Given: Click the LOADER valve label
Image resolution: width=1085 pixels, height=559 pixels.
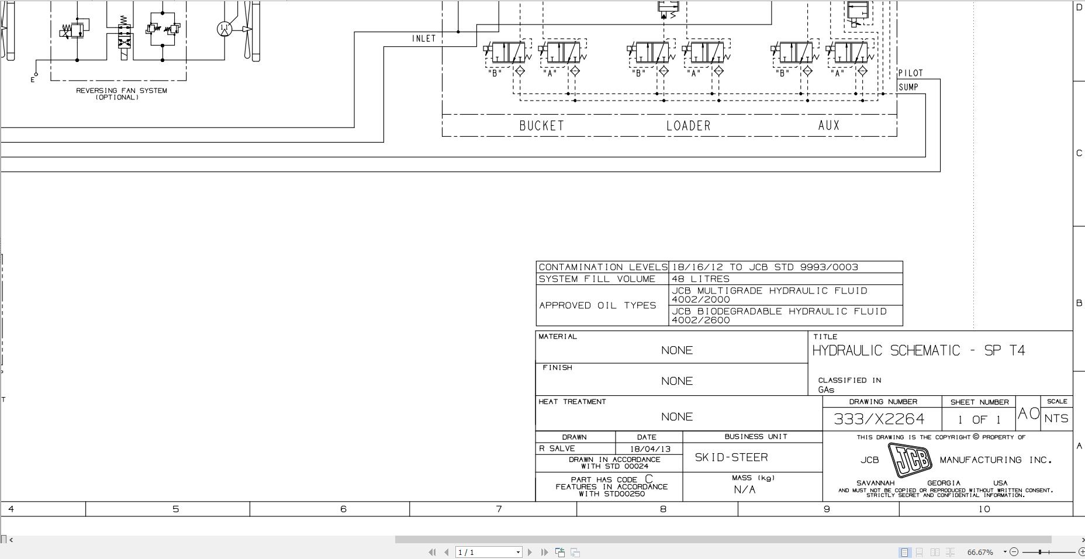Looking at the screenshot, I should (x=689, y=126).
